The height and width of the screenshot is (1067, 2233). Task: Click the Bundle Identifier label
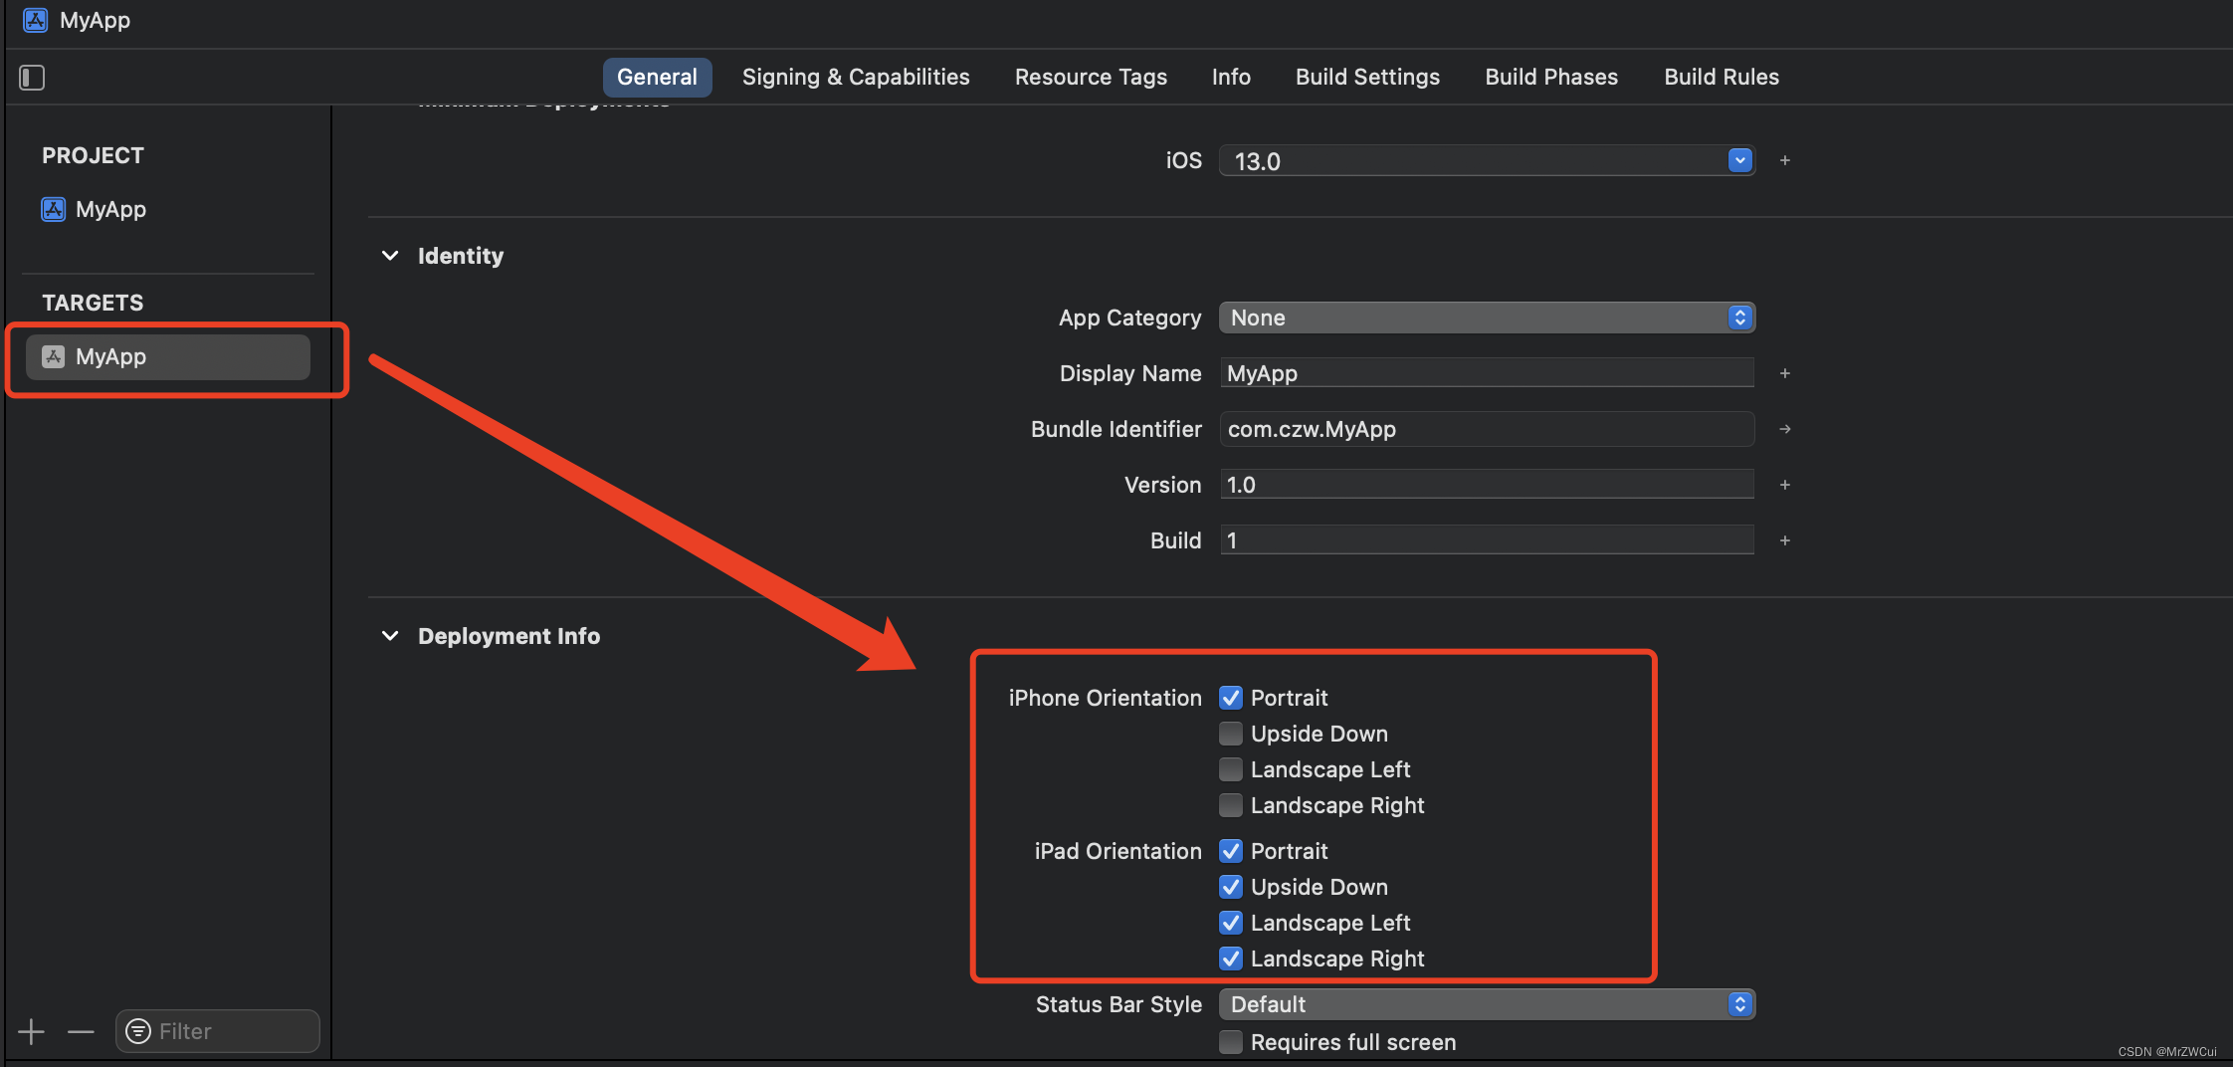[1116, 429]
